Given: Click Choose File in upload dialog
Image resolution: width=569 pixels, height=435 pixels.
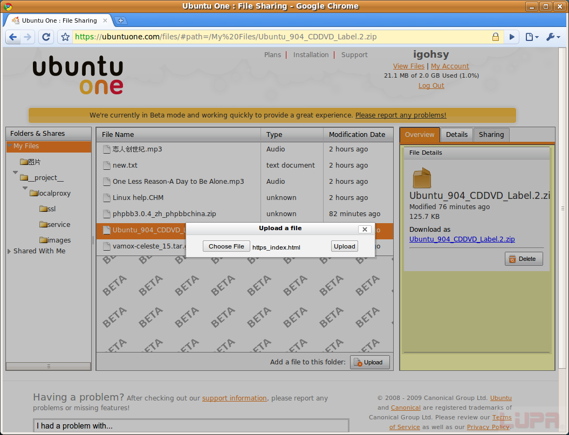Looking at the screenshot, I should pyautogui.click(x=226, y=246).
